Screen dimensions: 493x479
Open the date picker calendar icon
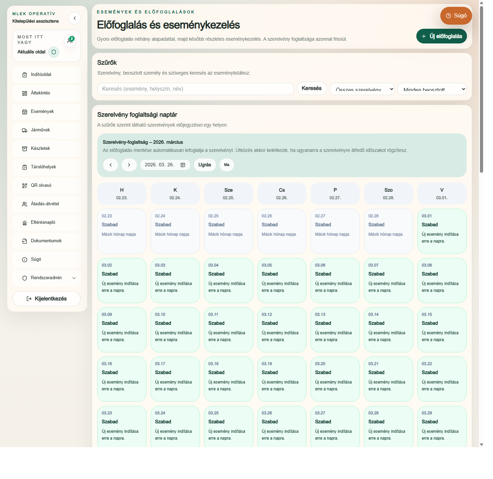(183, 165)
